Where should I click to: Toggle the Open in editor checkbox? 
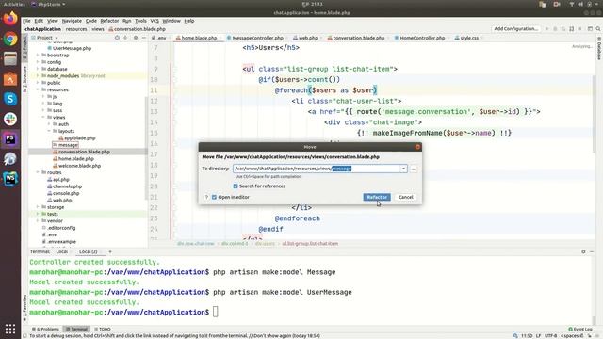[215, 197]
